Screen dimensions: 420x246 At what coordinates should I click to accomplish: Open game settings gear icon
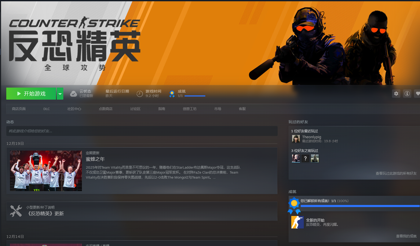396,93
